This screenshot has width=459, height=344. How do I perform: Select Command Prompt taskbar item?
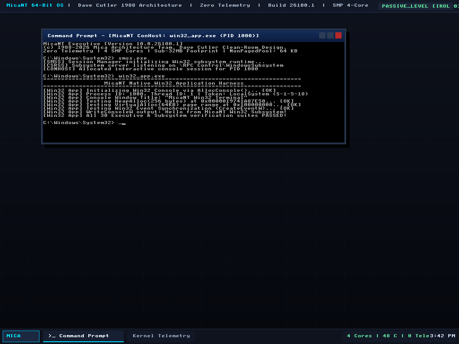pos(83,336)
